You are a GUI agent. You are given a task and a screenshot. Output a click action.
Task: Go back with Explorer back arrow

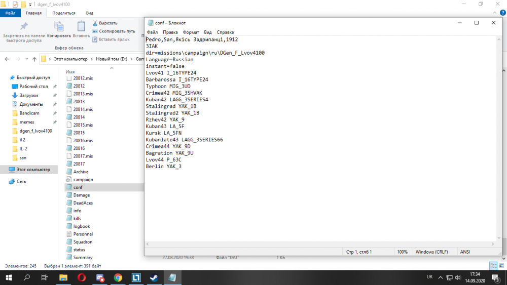(x=7, y=59)
